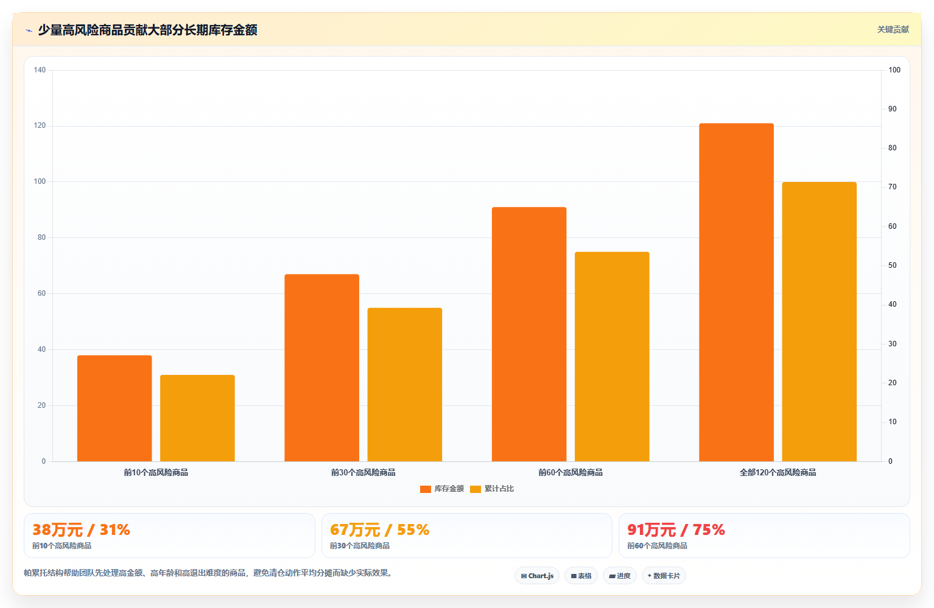Click the 库存金额 bar for 前60个高风险商品

click(x=529, y=334)
